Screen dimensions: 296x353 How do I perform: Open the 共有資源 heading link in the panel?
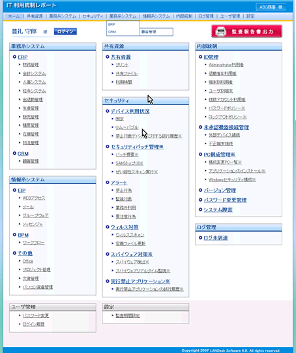(x=121, y=57)
